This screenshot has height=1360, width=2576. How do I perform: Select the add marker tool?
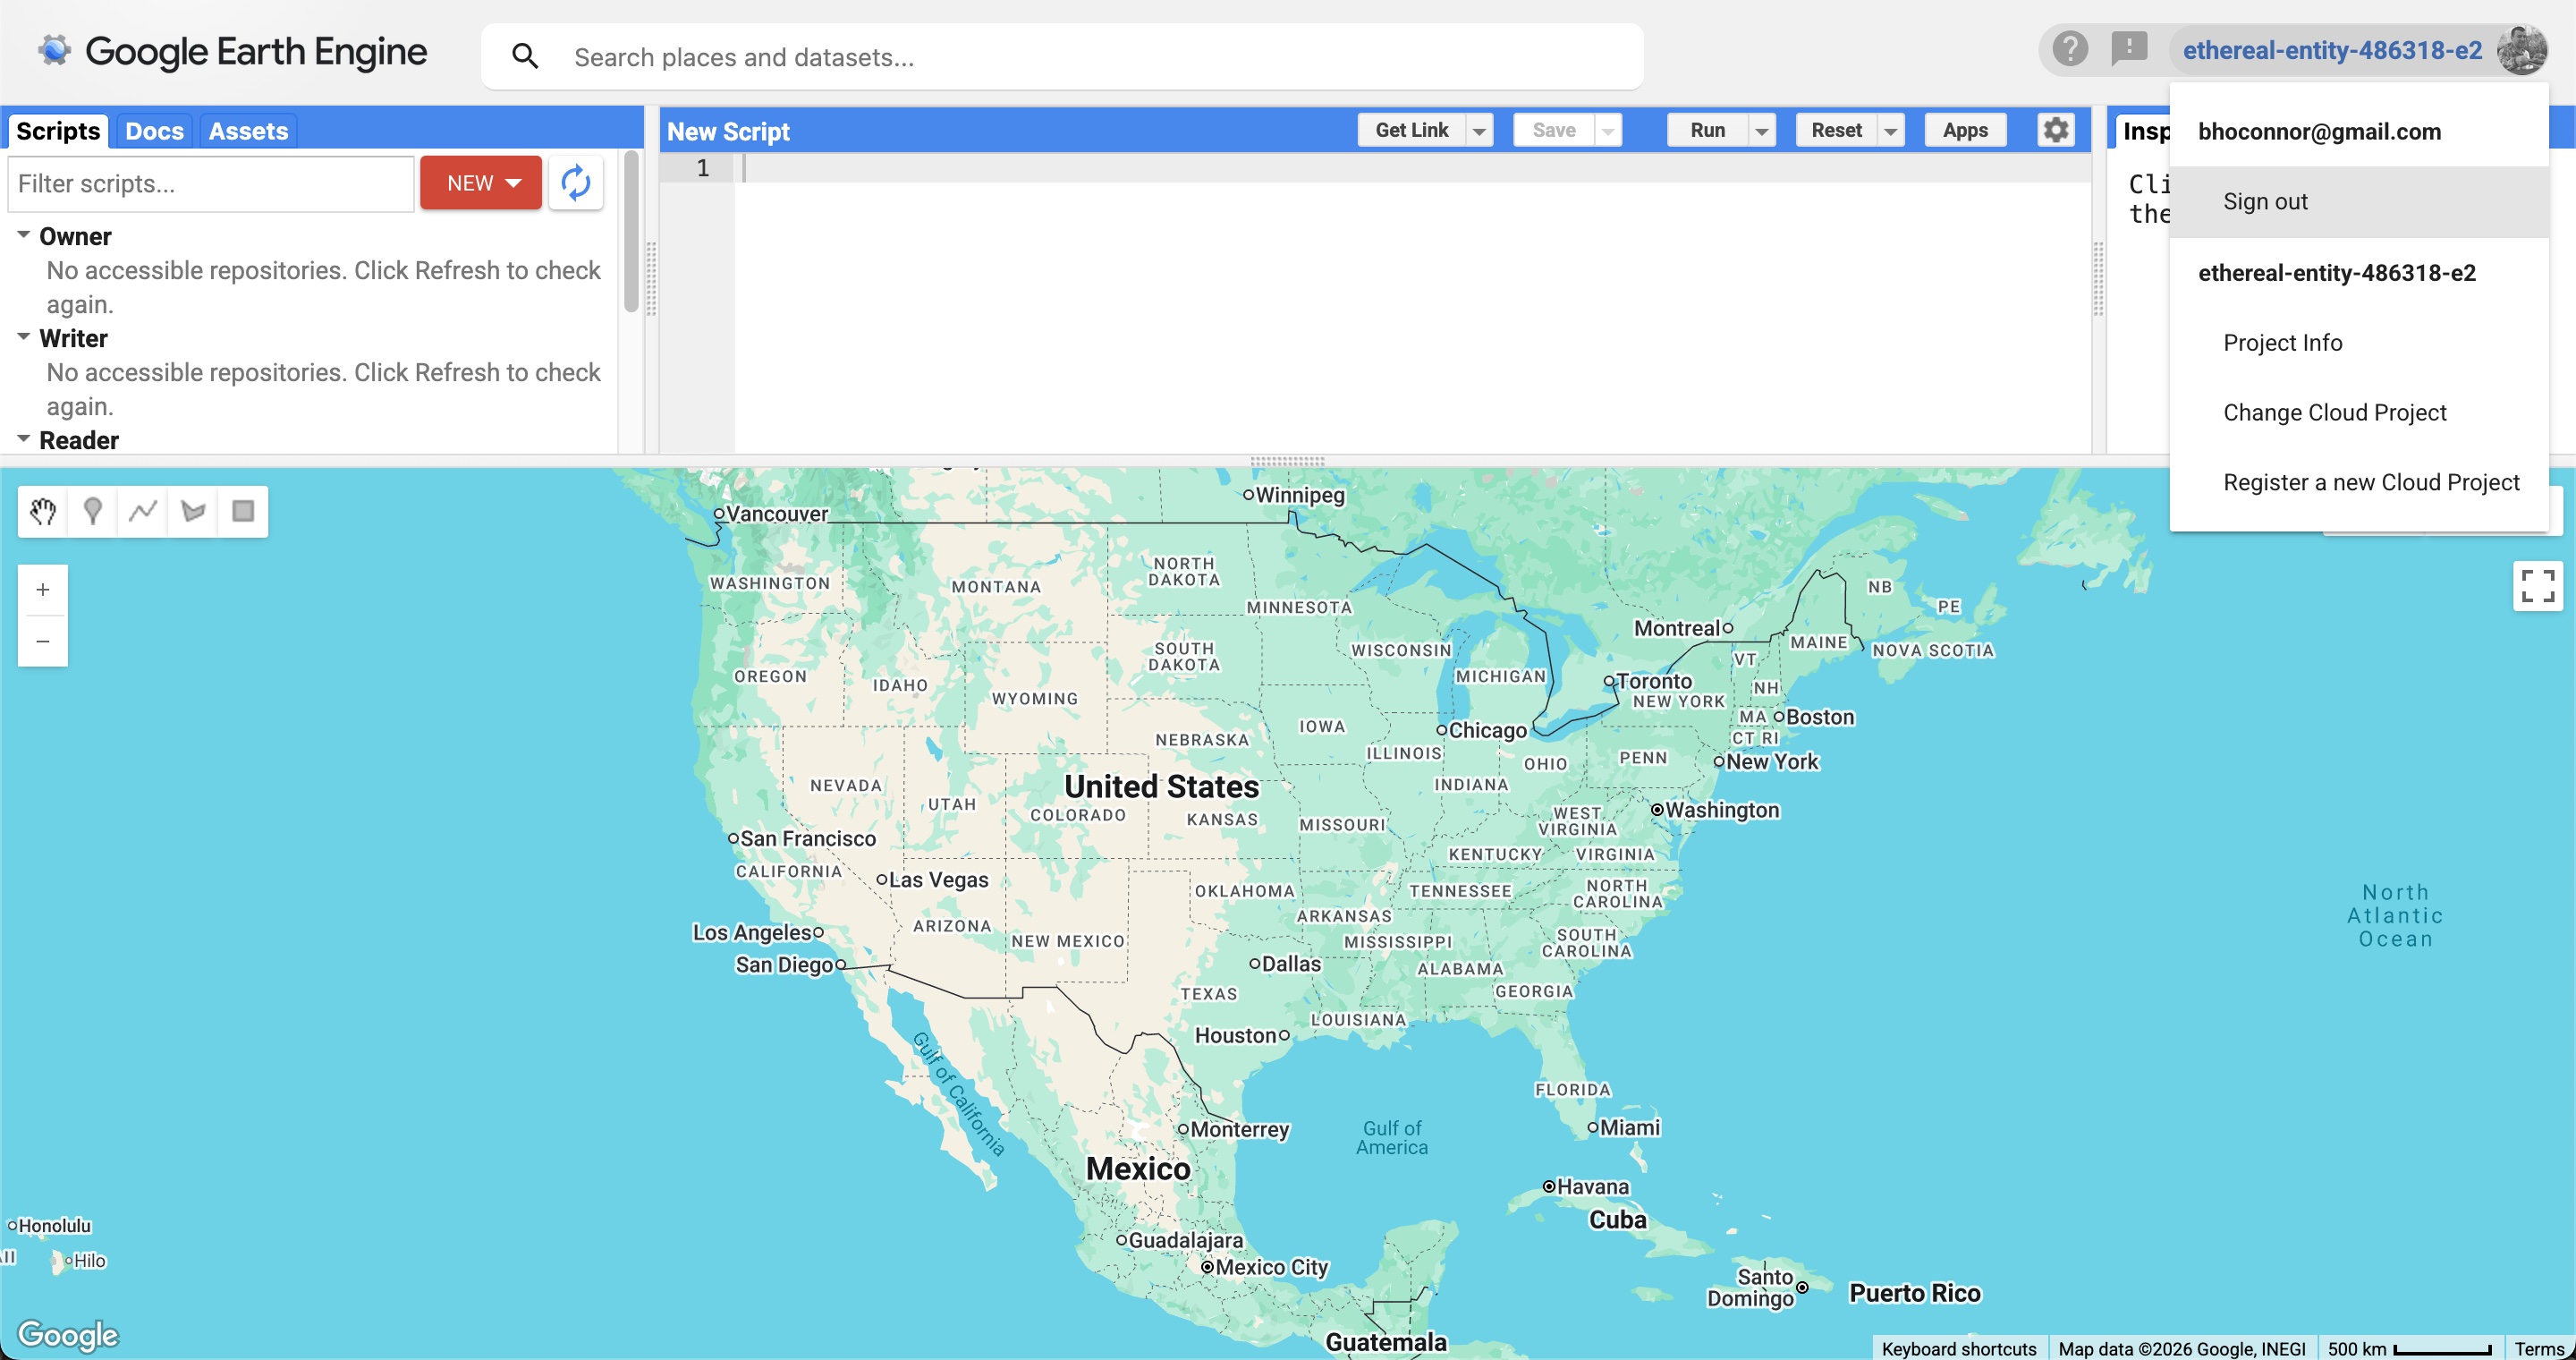click(92, 512)
